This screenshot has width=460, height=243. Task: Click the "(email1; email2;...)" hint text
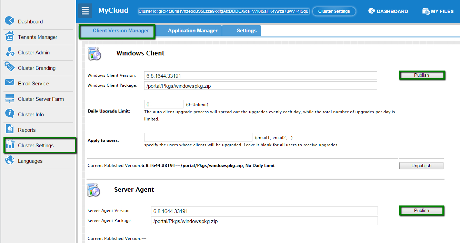274,138
